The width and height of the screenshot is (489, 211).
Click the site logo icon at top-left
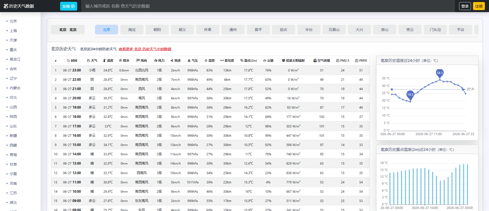[x=6, y=6]
